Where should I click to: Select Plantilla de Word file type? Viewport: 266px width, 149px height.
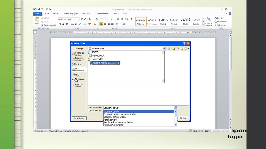pyautogui.click(x=110, y=120)
